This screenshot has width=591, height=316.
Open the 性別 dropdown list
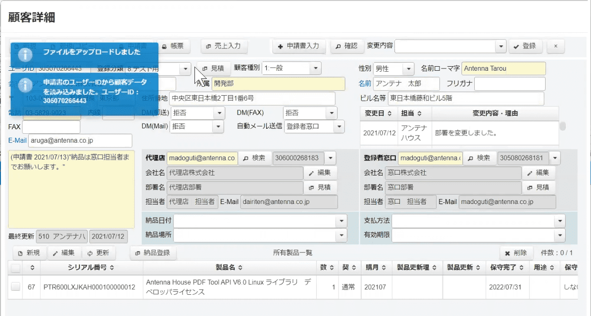(409, 69)
